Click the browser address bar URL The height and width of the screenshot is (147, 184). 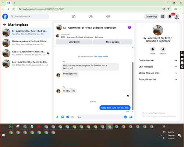(43, 9)
